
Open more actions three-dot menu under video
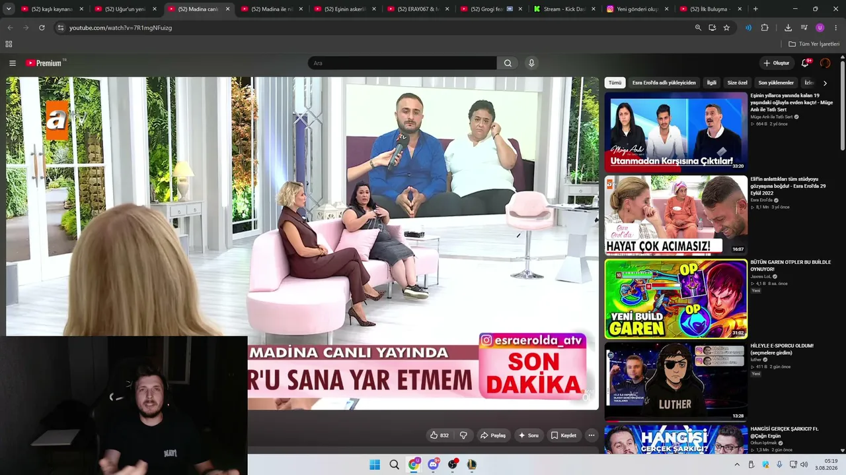(x=592, y=435)
